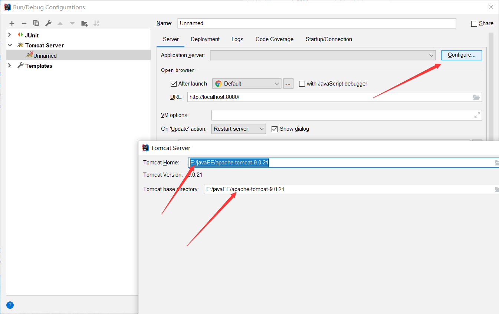Viewport: 499px width, 314px height.
Task: Collapse the Tomcat Server tree node
Action: 10,45
